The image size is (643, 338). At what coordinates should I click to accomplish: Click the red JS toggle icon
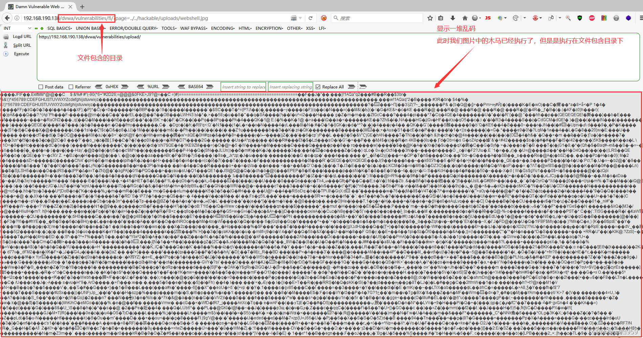(488, 18)
